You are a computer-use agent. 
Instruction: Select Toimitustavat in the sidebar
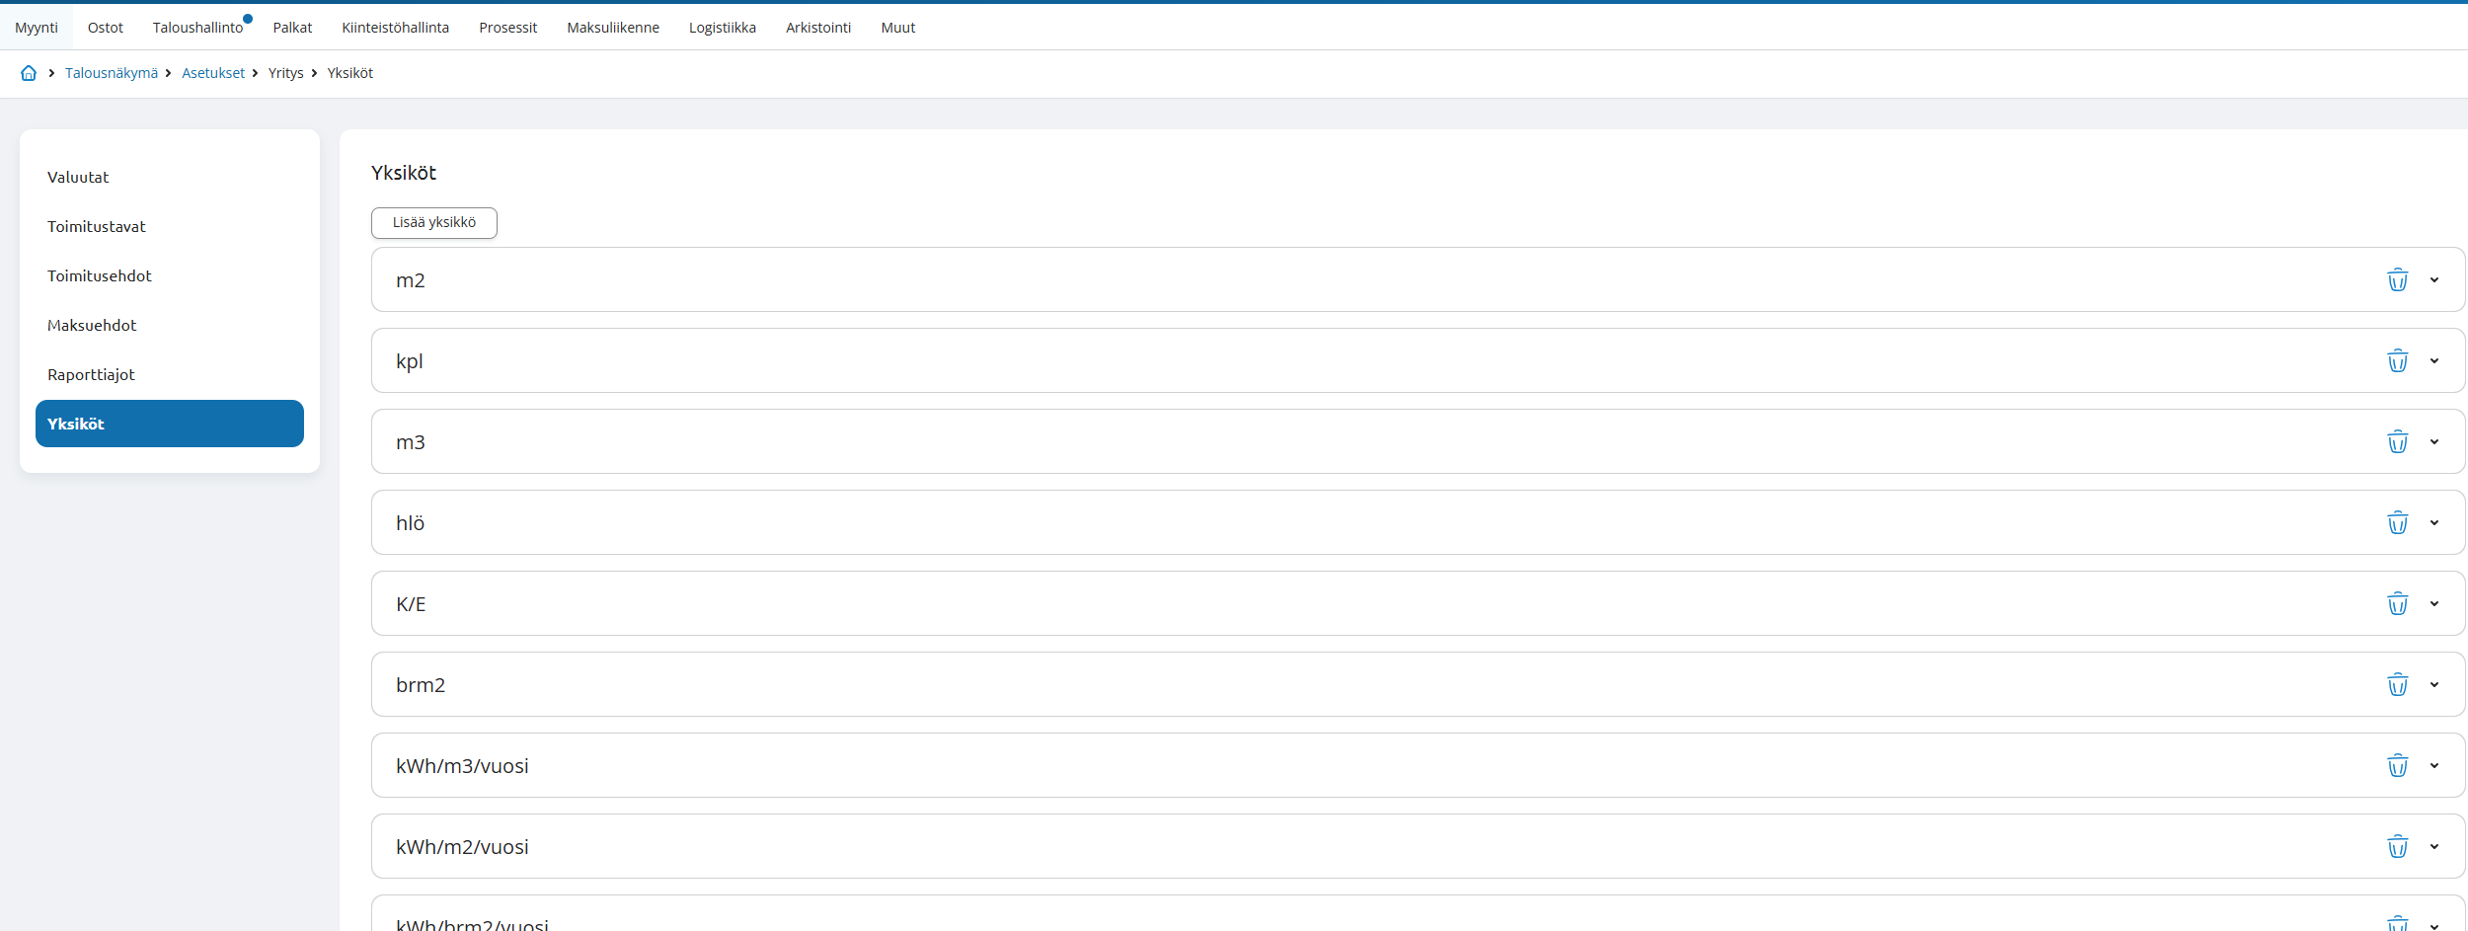[x=170, y=226]
